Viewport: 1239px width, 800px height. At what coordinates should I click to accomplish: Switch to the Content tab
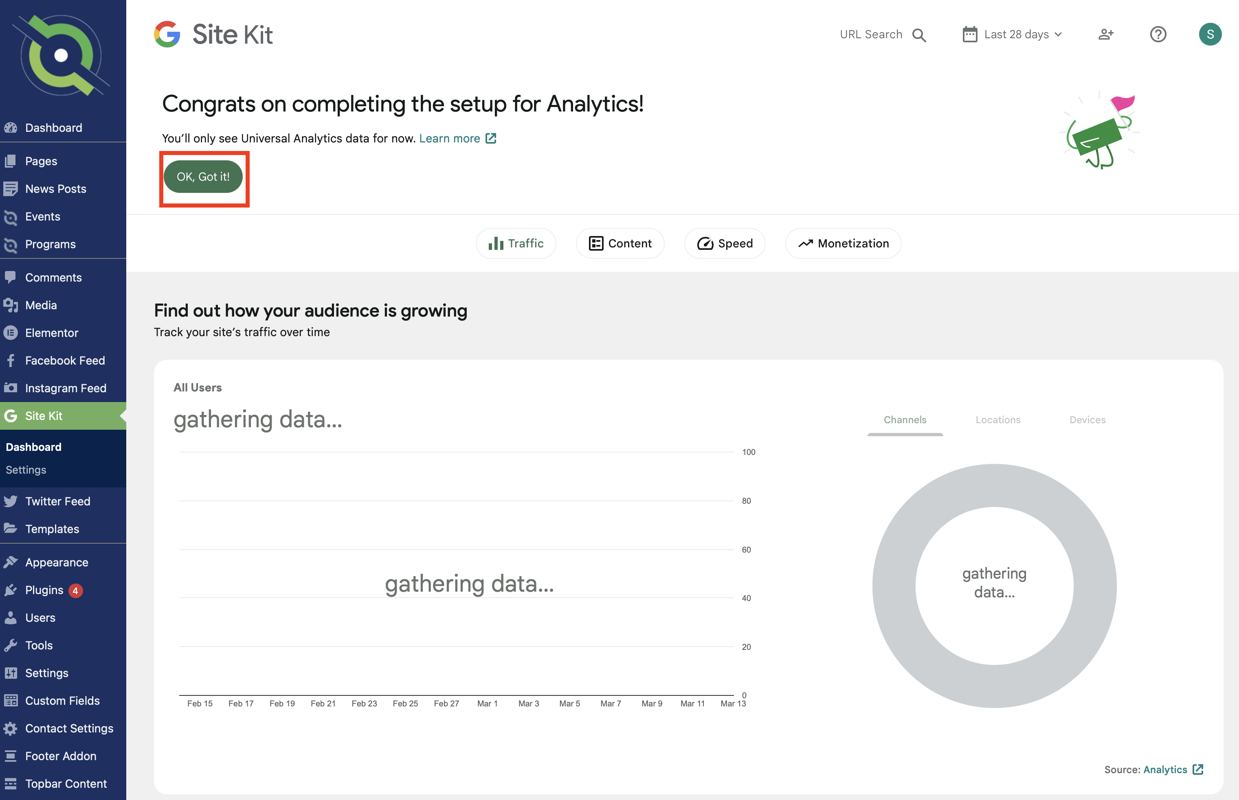click(620, 243)
